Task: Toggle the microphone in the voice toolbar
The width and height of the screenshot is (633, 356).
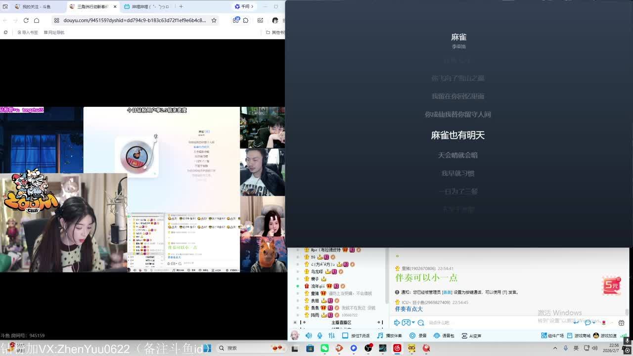Action: click(320, 336)
